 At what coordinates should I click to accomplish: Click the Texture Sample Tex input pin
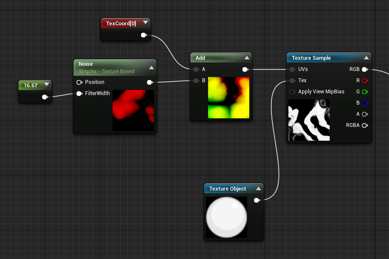coord(292,80)
